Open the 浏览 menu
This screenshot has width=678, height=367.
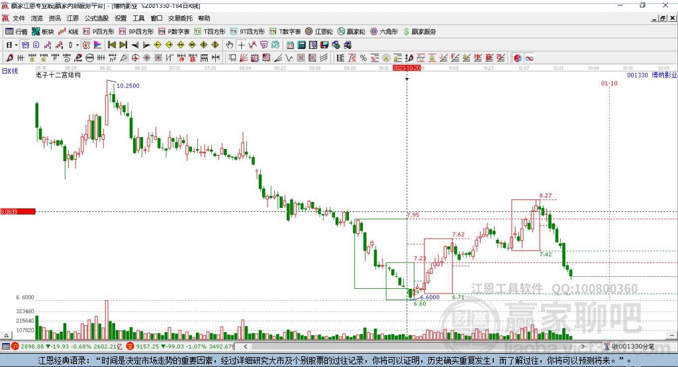coord(37,18)
